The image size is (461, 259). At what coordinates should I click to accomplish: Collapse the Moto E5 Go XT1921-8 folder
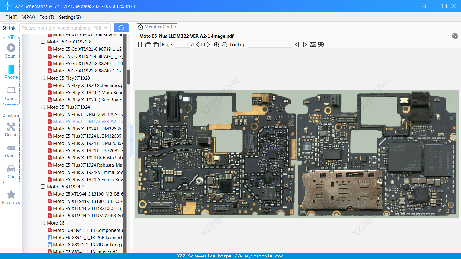(43, 42)
